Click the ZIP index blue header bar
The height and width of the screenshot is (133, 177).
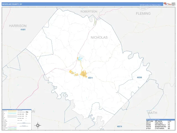point(160,120)
